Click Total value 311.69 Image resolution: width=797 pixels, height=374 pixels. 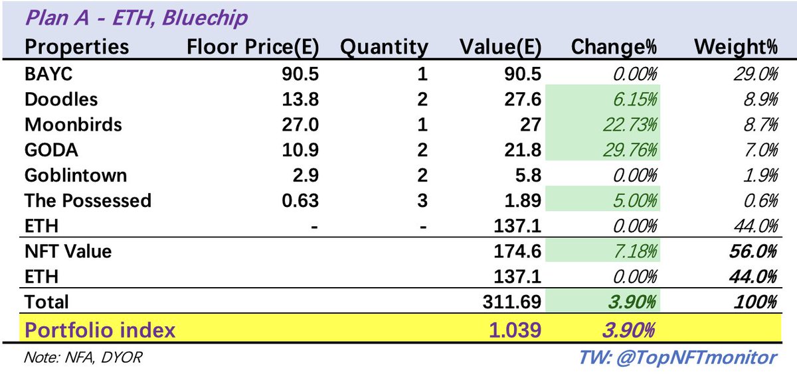[513, 302]
